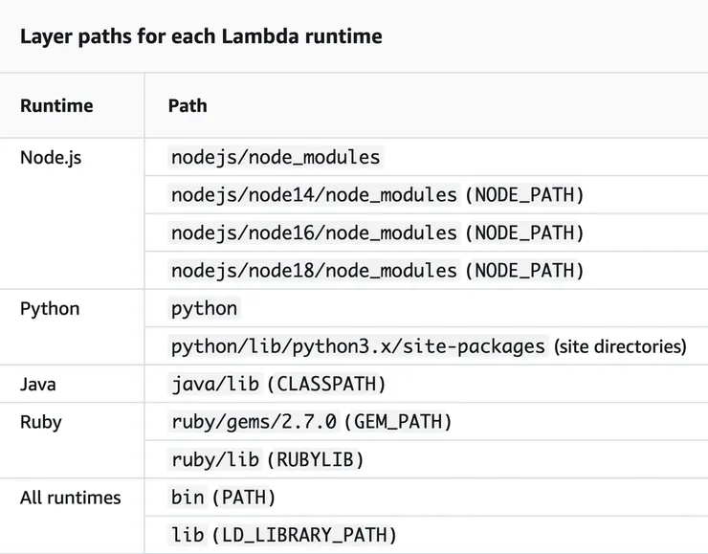This screenshot has width=708, height=554.
Task: Click the "(site directories)" note text
Action: click(620, 346)
